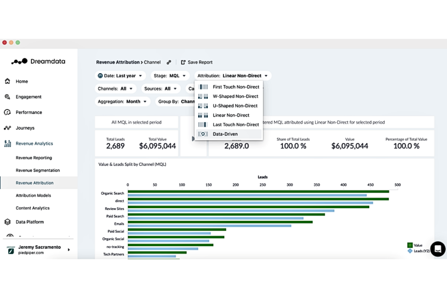The width and height of the screenshot is (447, 298).
Task: Choose W-Shaped Non-Direct attribution
Action: point(236,96)
